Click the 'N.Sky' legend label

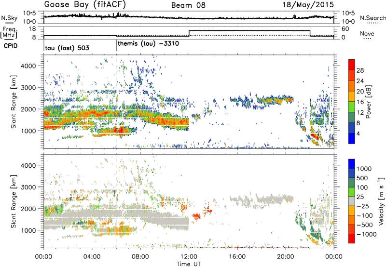9,18
